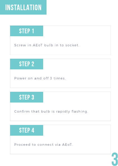The height and width of the screenshot is (166, 118).
Task: Click "AEoT" in the Proceed to connect sentence
Action: [x=67, y=145]
